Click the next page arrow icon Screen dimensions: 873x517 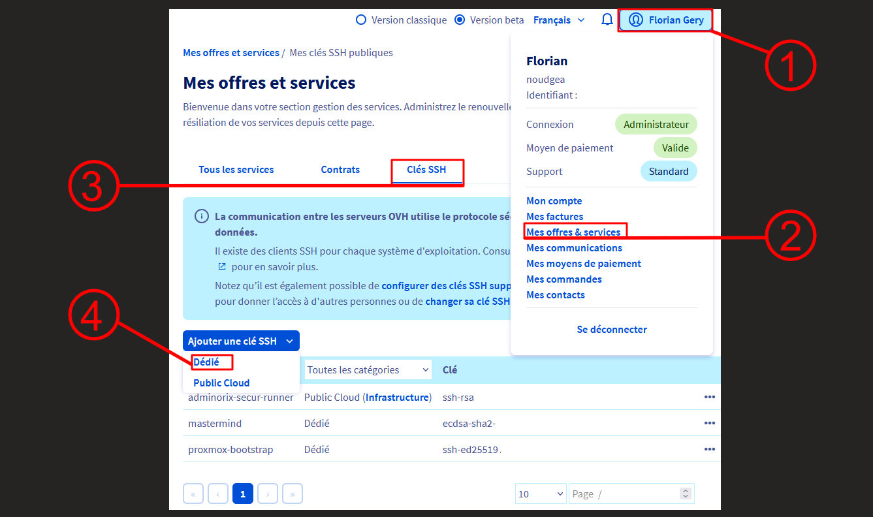(x=267, y=493)
